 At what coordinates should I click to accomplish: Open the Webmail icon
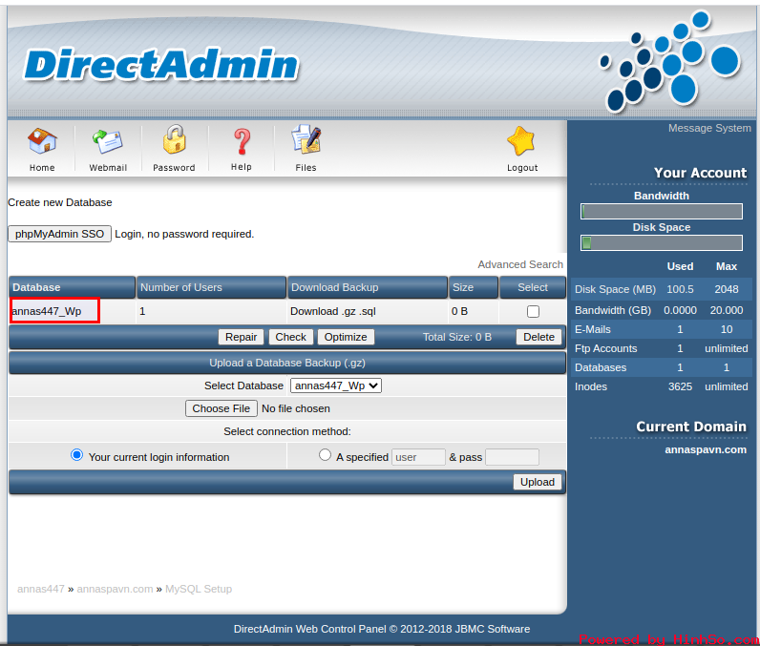(x=108, y=141)
